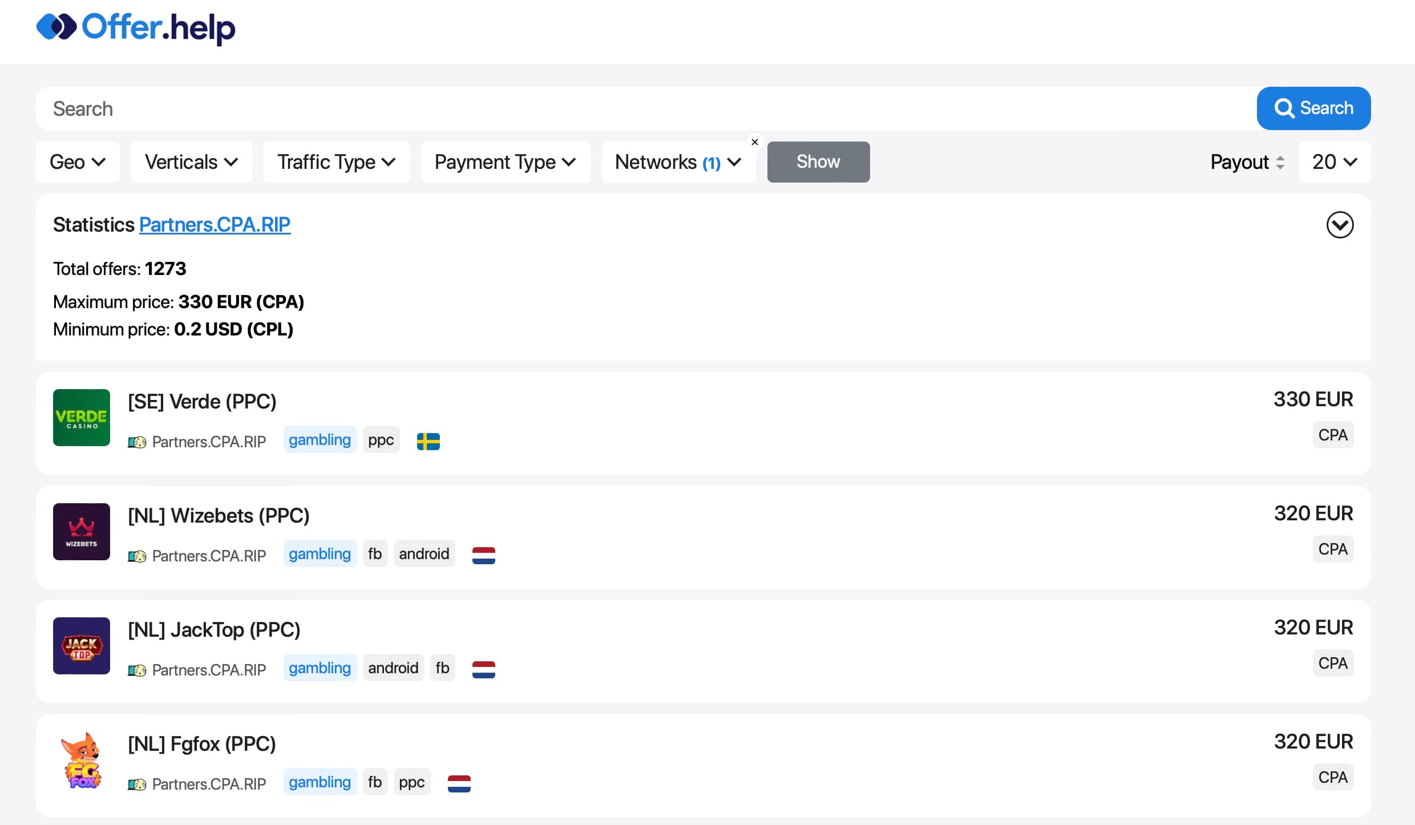Open the 20 per page dropdown
This screenshot has width=1415, height=825.
(1335, 162)
